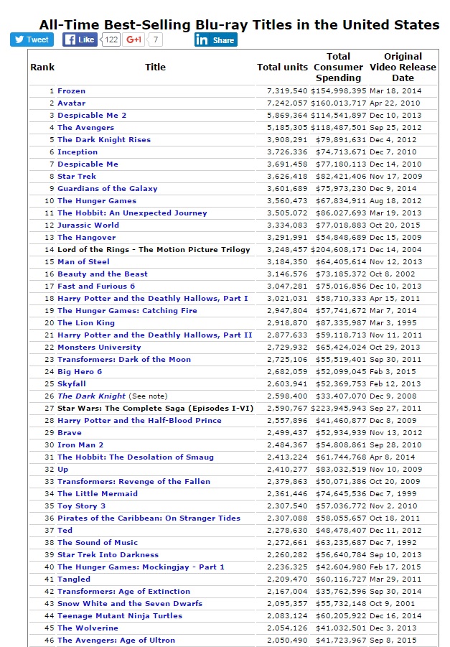Open The Hobbit: The Desolation of Smaug link
The height and width of the screenshot is (647, 450).
[136, 457]
